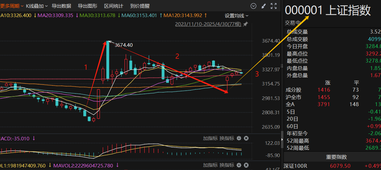The height and width of the screenshot is (170, 381).
Task: Open MACD panel settings gear
Action: click(239, 138)
